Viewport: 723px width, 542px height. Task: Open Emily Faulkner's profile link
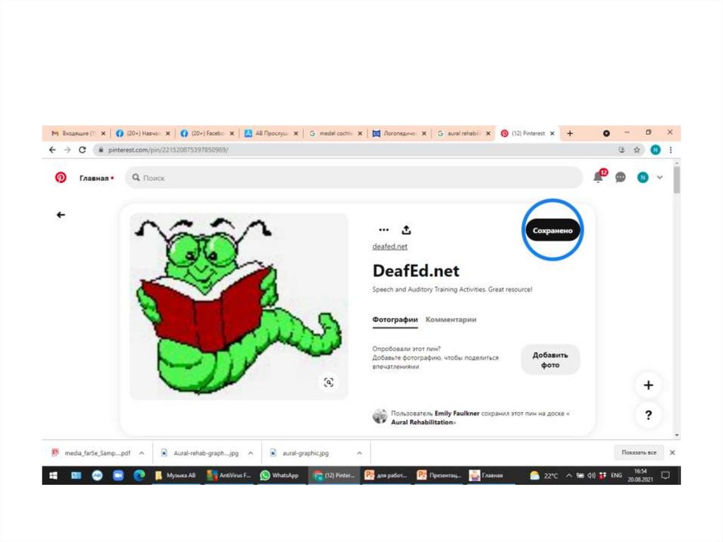pyautogui.click(x=457, y=413)
